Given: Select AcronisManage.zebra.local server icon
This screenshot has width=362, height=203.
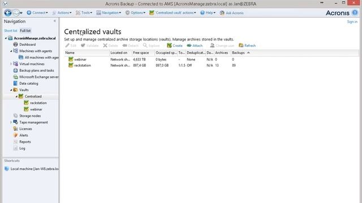Looking at the screenshot, I should [x=10, y=38].
